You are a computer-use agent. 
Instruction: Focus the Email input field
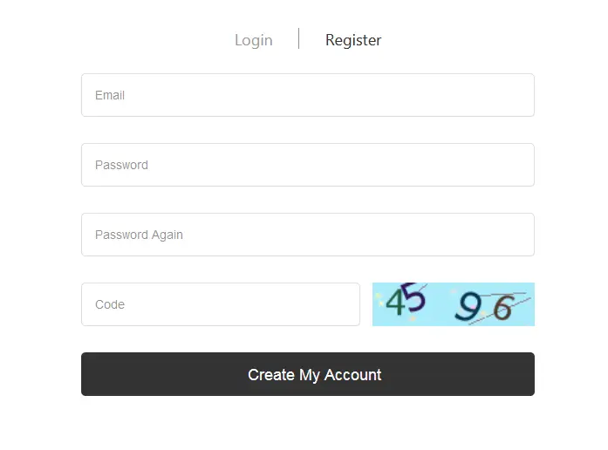pyautogui.click(x=308, y=95)
